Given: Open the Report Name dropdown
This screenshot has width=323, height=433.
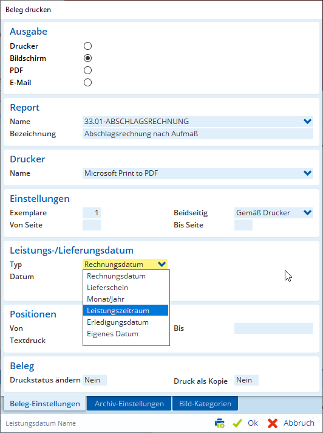Looking at the screenshot, I should pos(307,121).
